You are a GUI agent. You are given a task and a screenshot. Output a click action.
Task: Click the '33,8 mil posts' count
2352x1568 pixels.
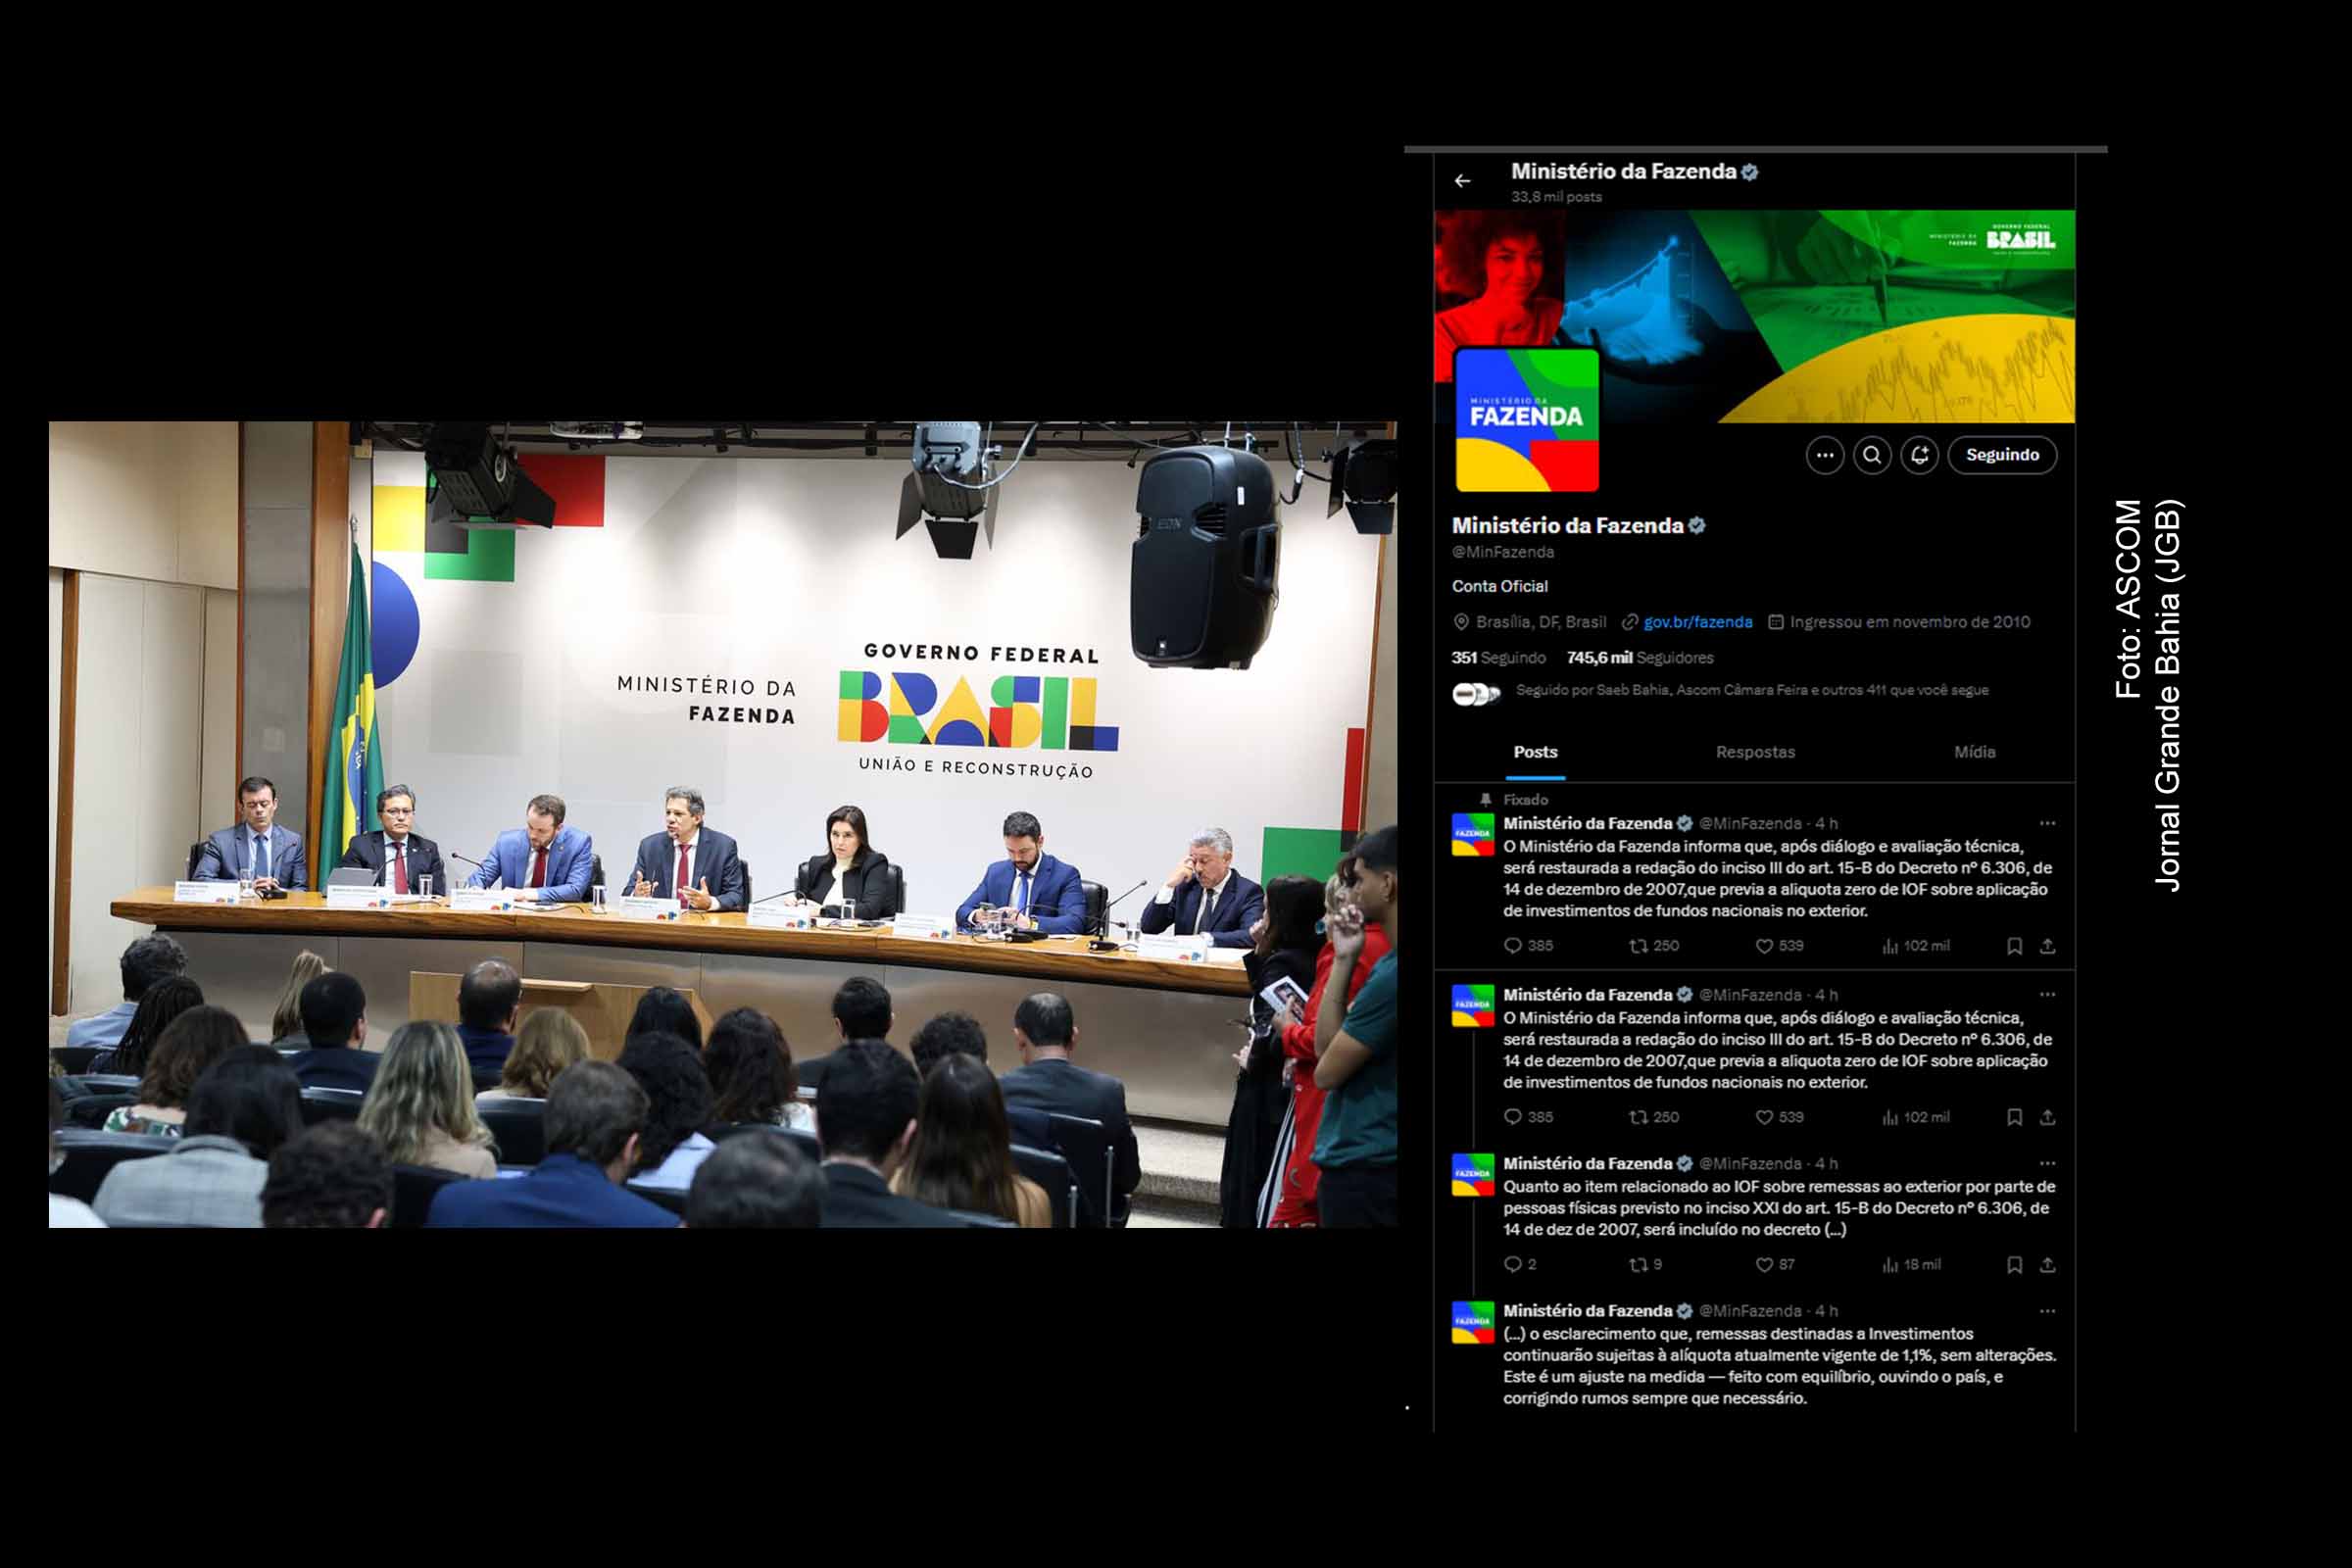click(1556, 197)
